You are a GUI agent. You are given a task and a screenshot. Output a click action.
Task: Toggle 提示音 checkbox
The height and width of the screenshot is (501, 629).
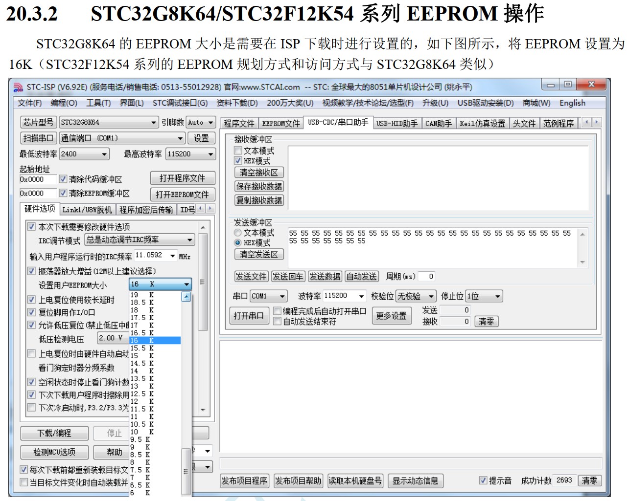pyautogui.click(x=483, y=480)
